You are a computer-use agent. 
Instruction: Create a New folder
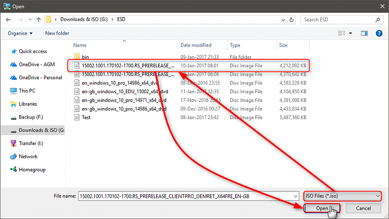(x=57, y=33)
